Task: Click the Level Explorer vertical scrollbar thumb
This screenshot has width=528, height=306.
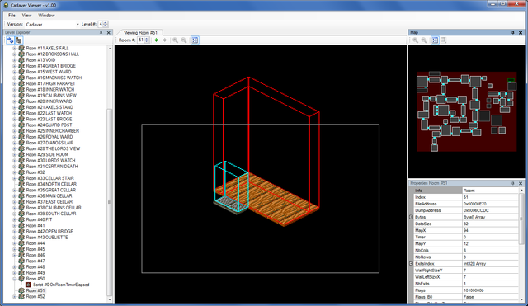Action: 109,202
